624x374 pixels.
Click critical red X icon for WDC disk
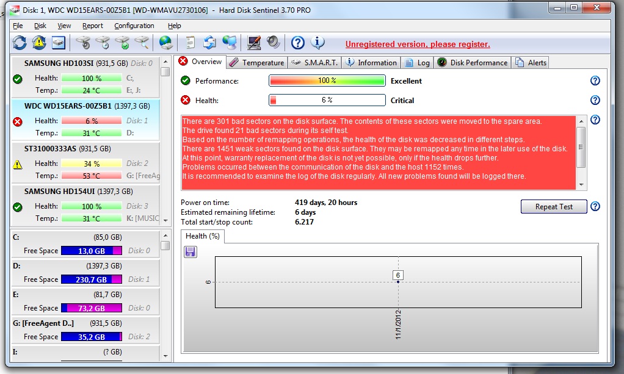(18, 122)
